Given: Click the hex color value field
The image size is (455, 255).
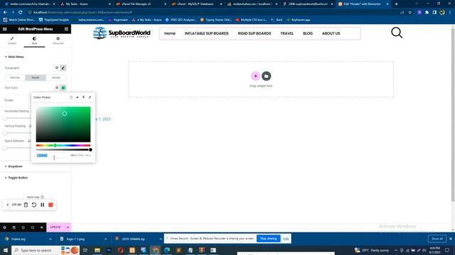Looking at the screenshot, I should (52, 156).
